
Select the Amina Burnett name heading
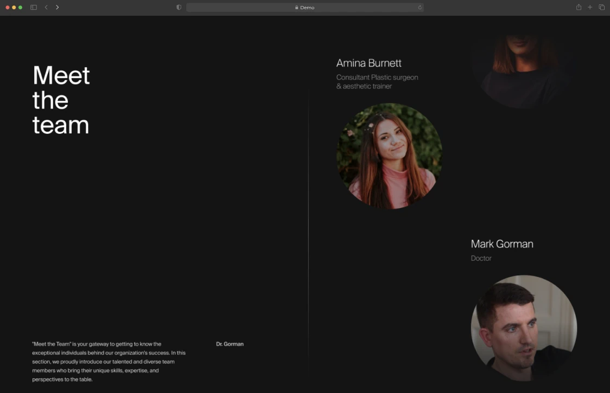coord(369,63)
